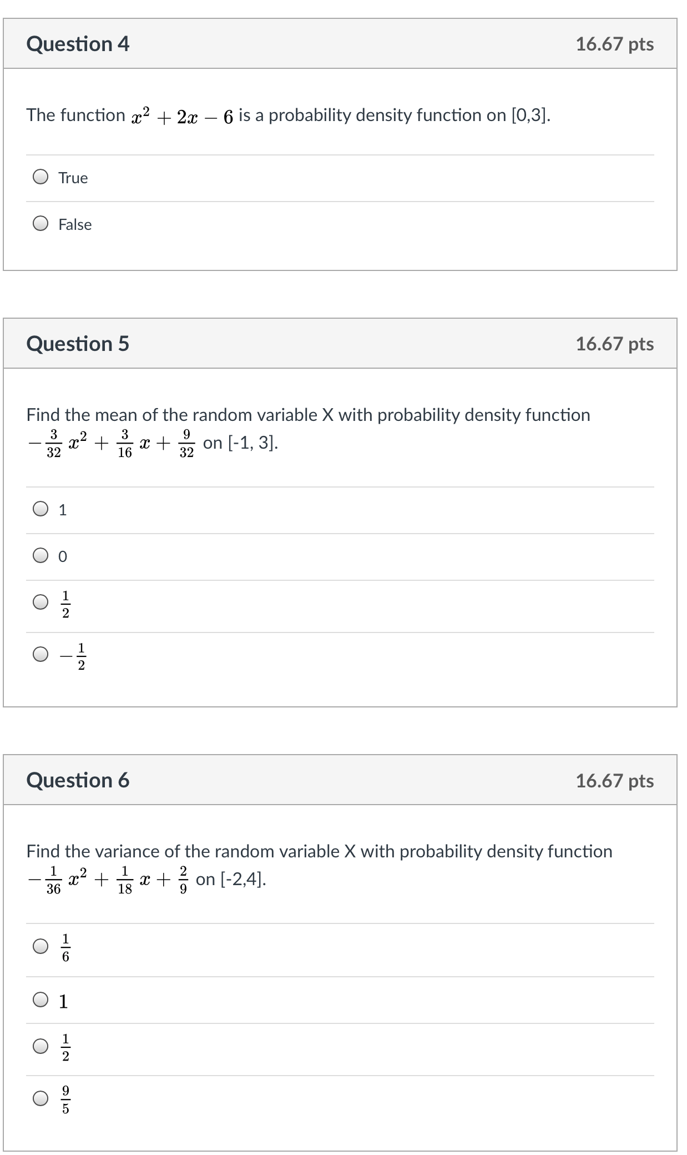
Task: Pick the 0 radio button in Question 5
Action: point(41,556)
